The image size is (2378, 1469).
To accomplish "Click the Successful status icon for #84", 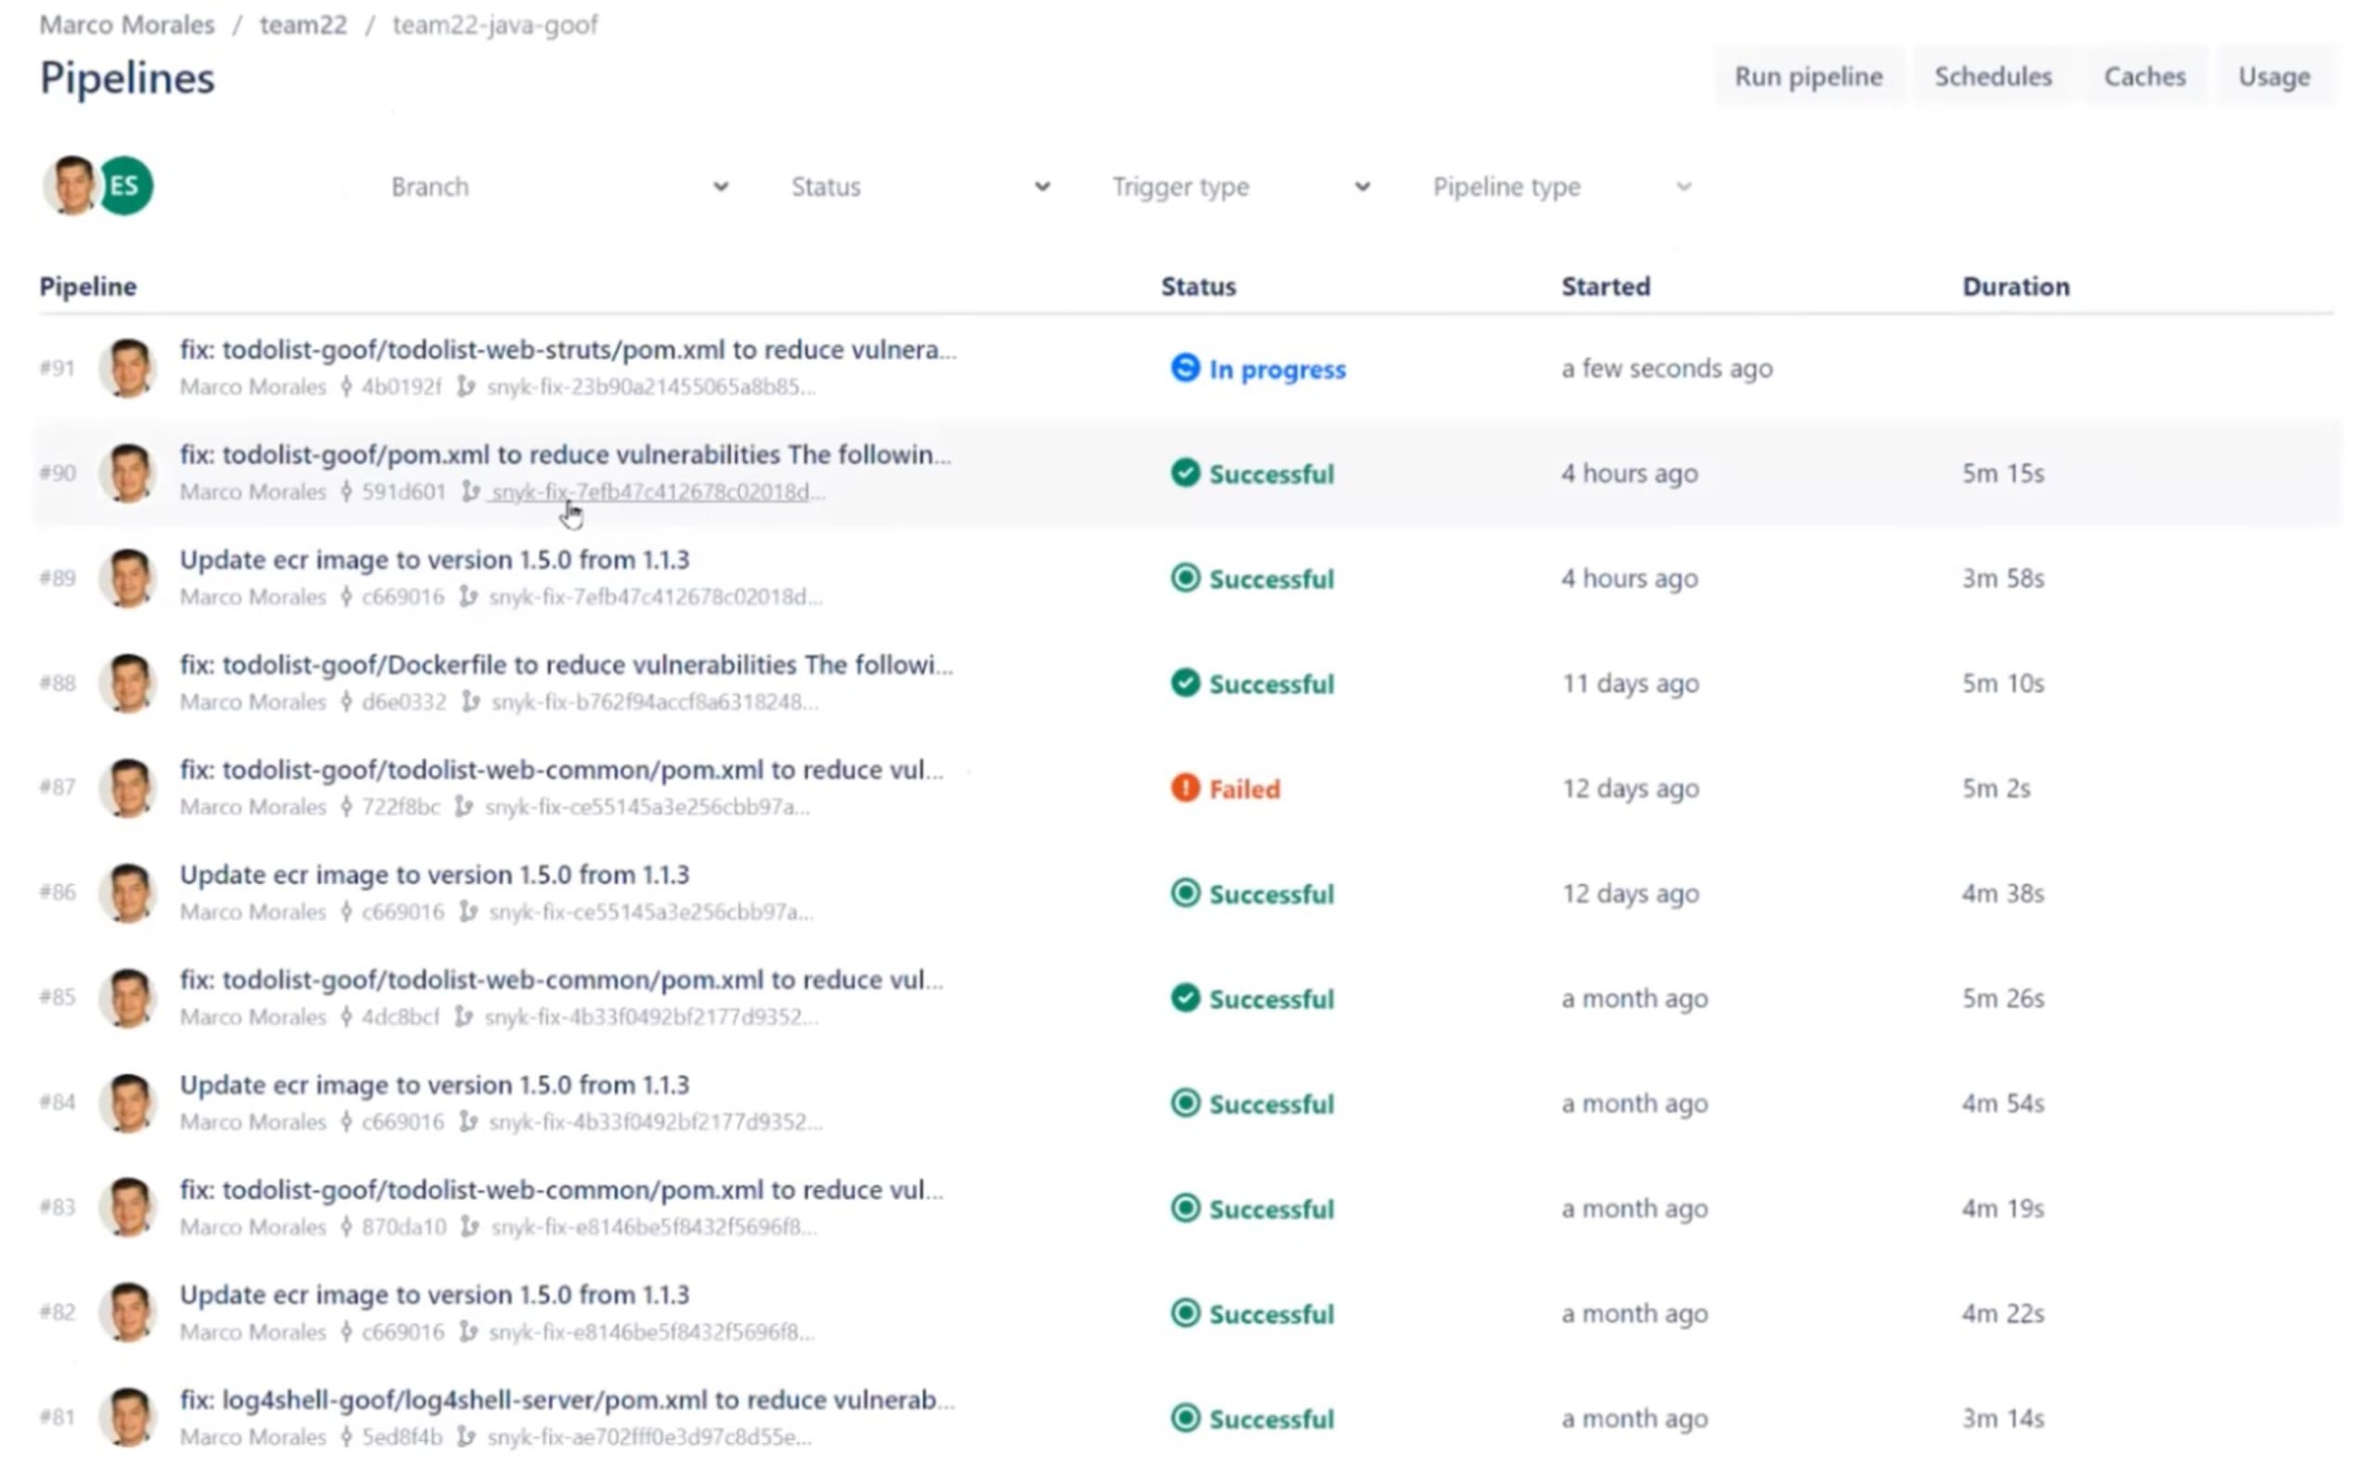I will coord(1184,1103).
